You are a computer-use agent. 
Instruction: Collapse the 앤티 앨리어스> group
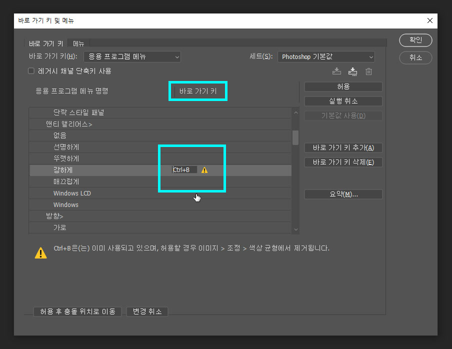tap(69, 124)
